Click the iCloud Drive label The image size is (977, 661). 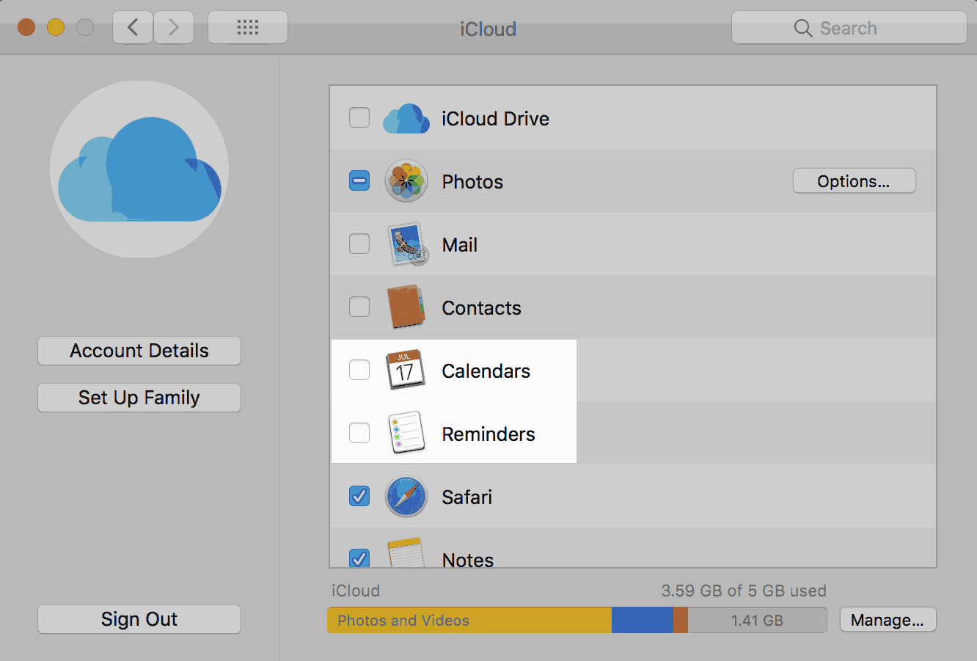(x=495, y=119)
